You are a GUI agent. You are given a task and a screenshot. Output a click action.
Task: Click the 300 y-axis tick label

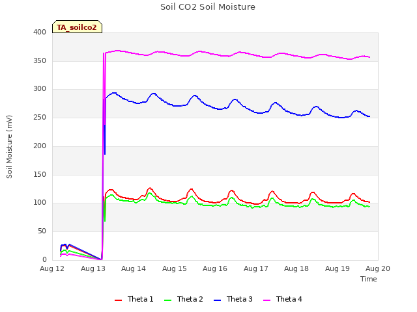[x=40, y=89]
